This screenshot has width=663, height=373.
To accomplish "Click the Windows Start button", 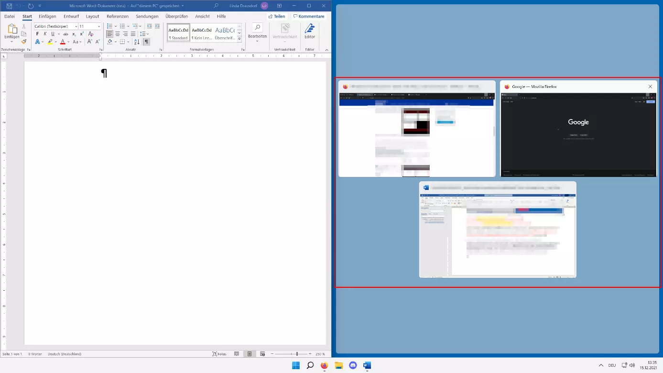I will (296, 365).
